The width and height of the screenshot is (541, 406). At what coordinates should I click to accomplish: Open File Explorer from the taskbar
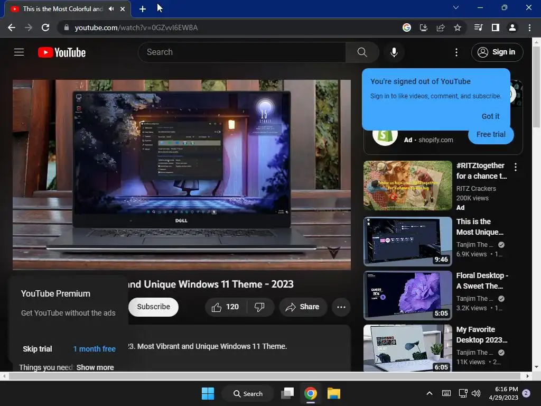pyautogui.click(x=334, y=393)
